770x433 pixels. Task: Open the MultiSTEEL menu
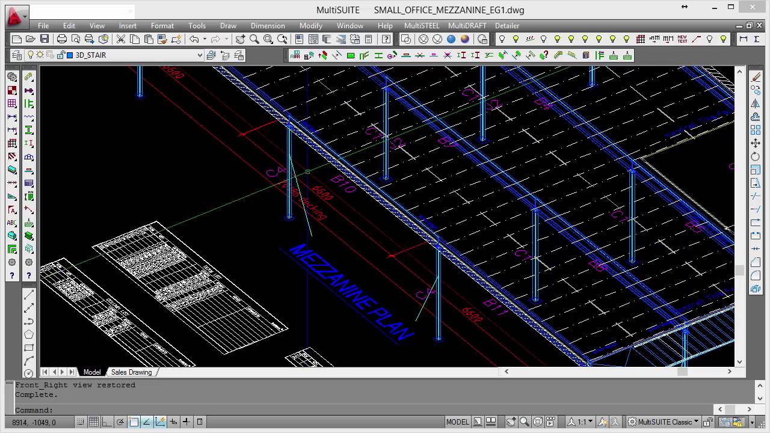click(422, 26)
